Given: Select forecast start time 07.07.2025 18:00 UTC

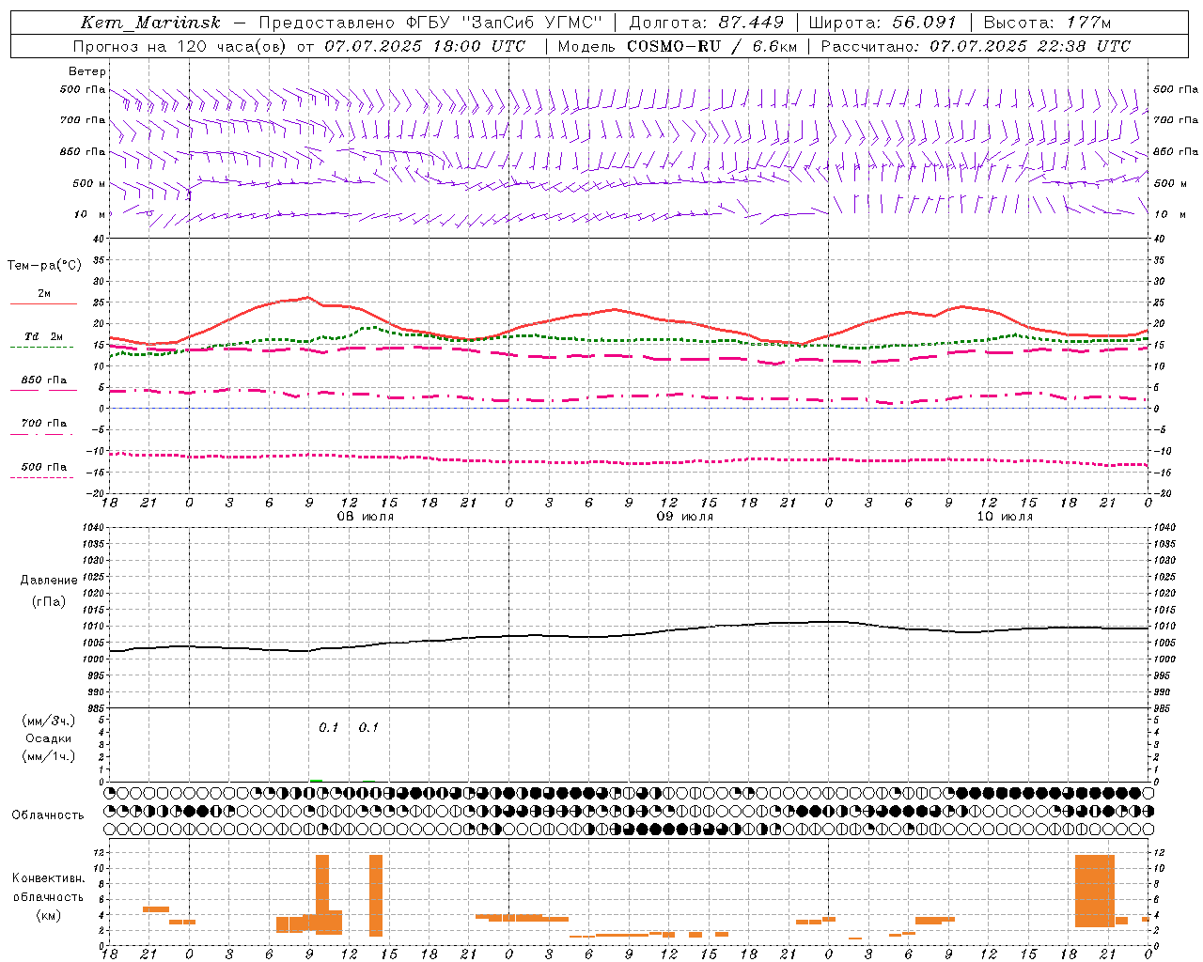Looking at the screenshot, I should [425, 46].
